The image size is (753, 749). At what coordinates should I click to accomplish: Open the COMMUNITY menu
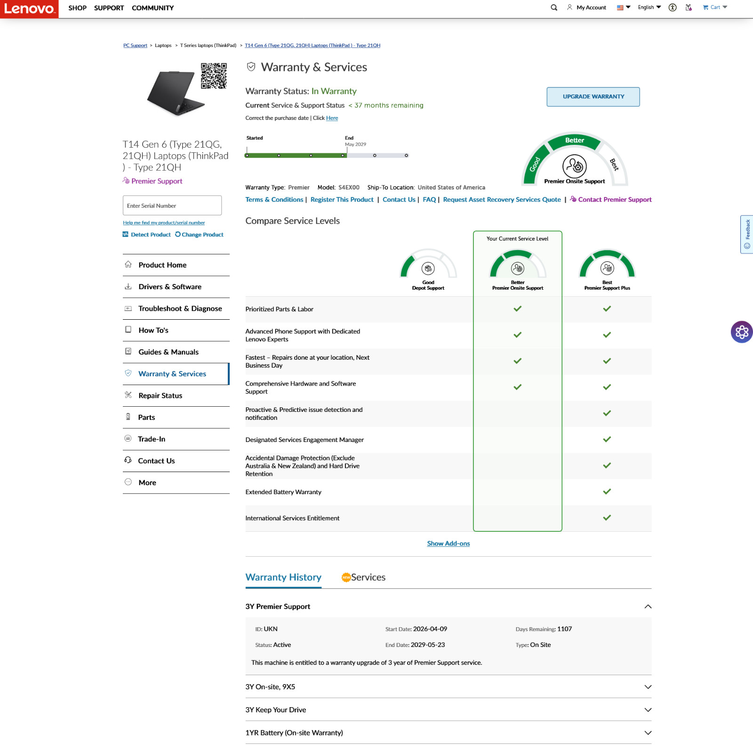coord(153,8)
